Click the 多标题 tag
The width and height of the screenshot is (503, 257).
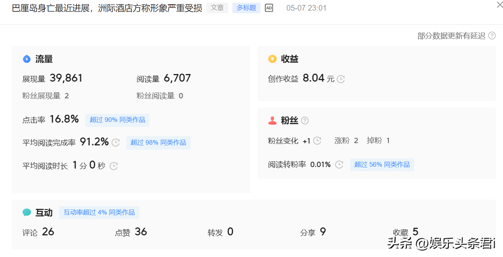246,8
